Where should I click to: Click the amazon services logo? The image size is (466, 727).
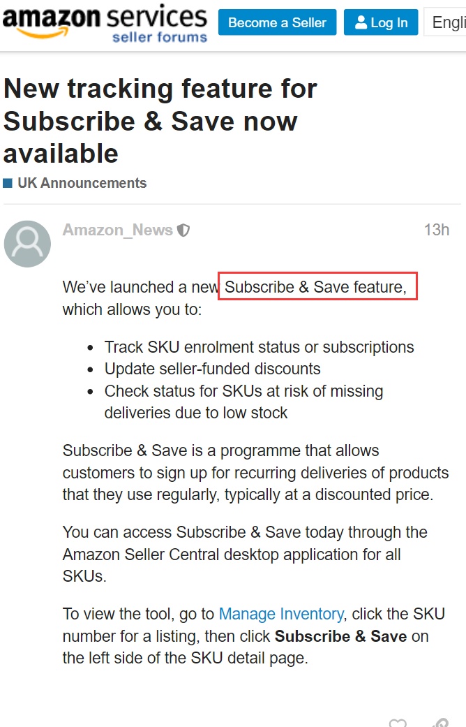105,23
